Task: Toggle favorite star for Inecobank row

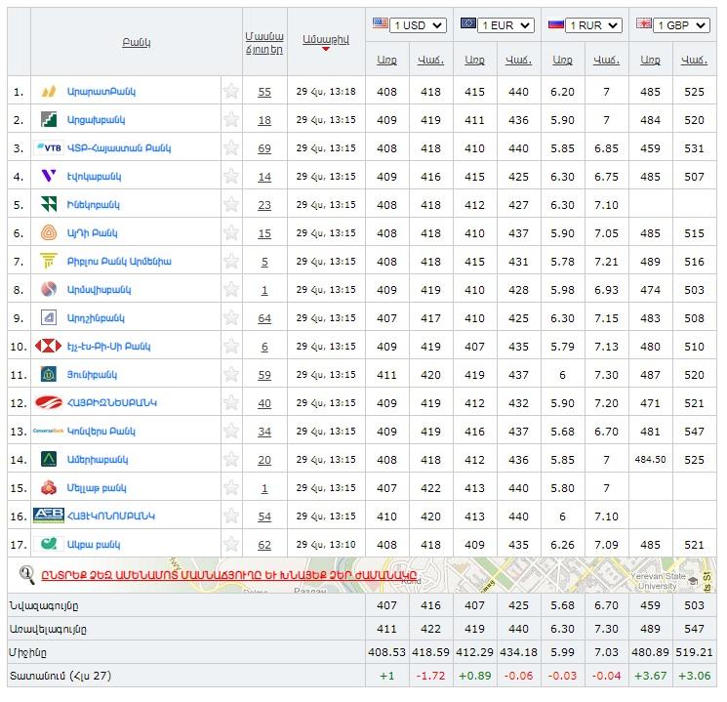Action: (231, 205)
